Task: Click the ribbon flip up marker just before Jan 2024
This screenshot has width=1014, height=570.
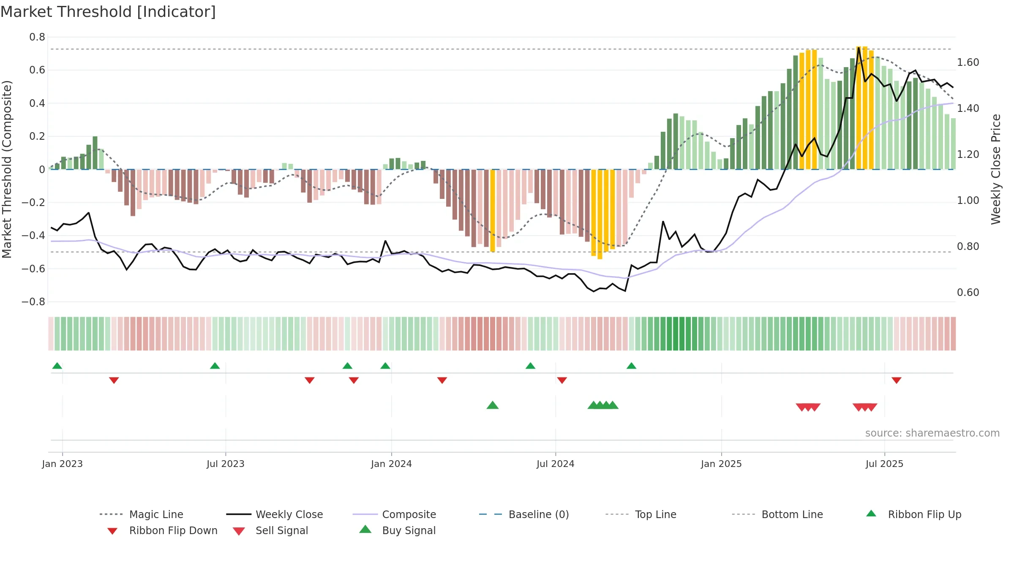Action: [x=385, y=366]
